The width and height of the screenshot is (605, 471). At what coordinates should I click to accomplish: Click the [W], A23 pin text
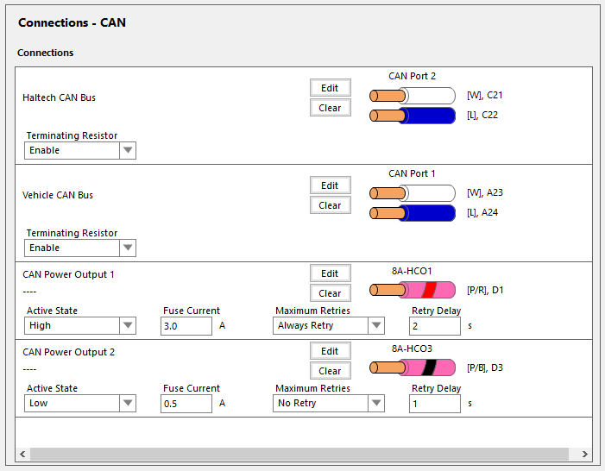pos(485,192)
